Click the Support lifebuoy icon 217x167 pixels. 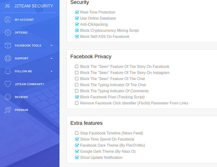tap(8, 58)
